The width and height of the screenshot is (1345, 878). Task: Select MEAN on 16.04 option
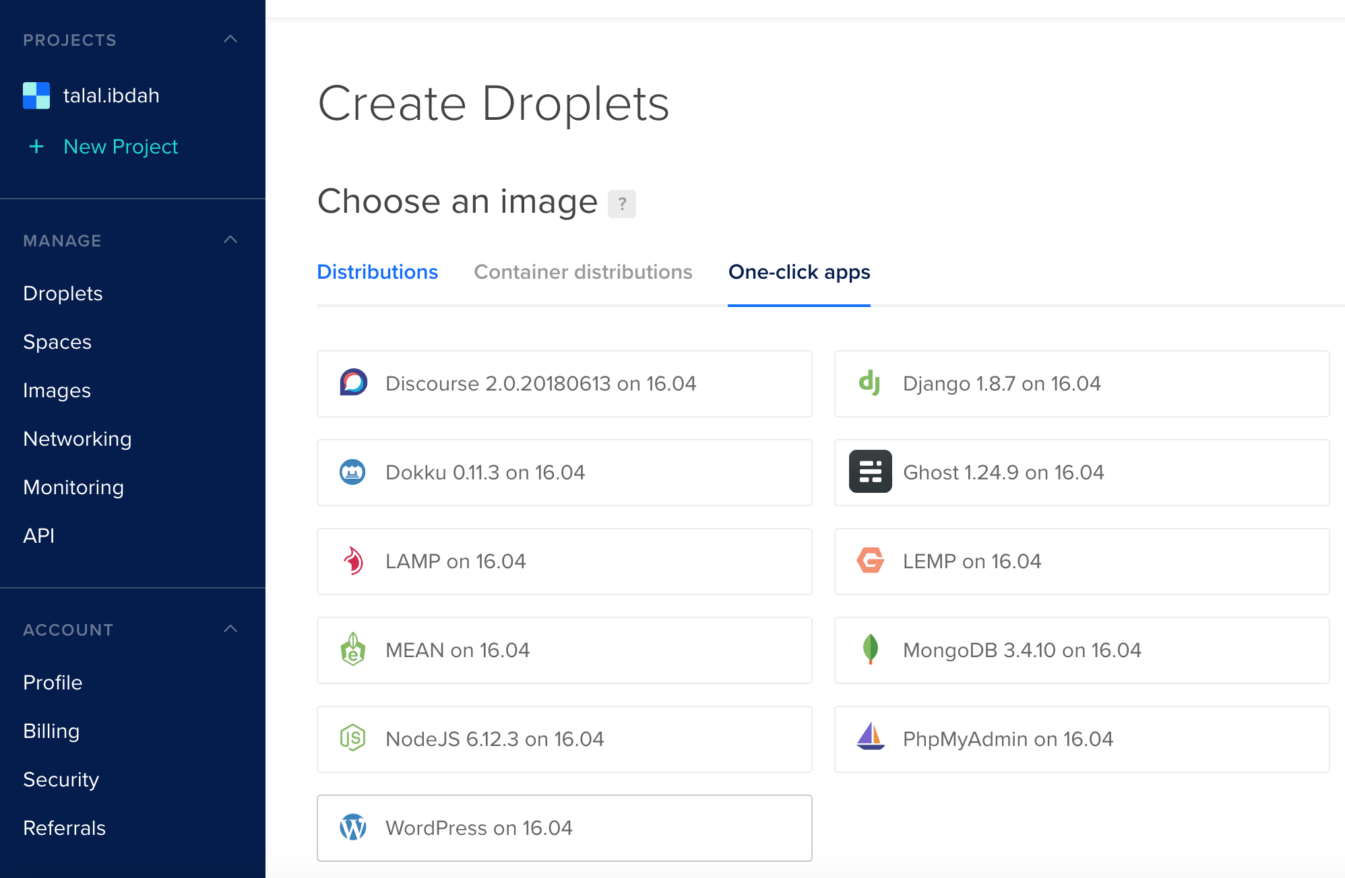pos(564,650)
